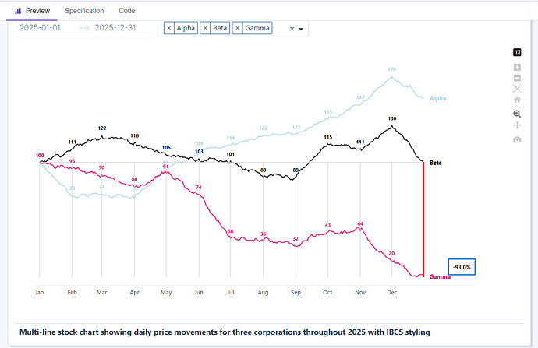Open the company multi-select dropdown arrow
Screen dimensions: 538x348
pyautogui.click(x=301, y=30)
